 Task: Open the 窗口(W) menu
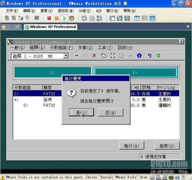pyautogui.click(x=112, y=11)
